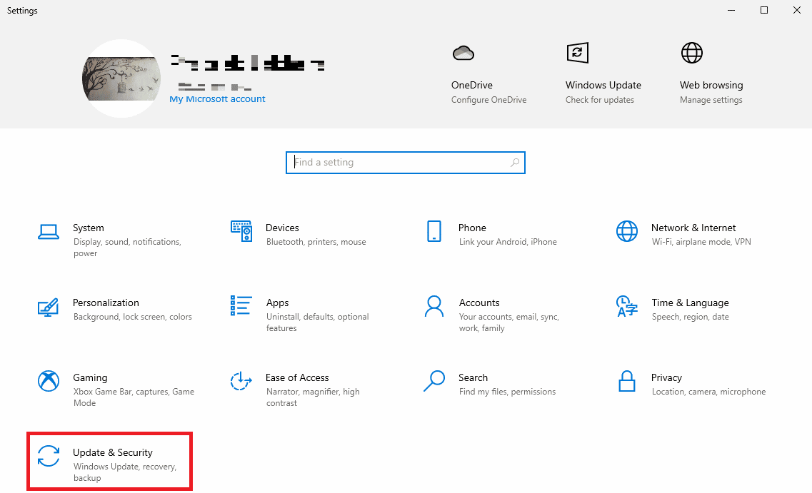Open Personalization heading
Screen dimensions: 812x493
(106, 303)
